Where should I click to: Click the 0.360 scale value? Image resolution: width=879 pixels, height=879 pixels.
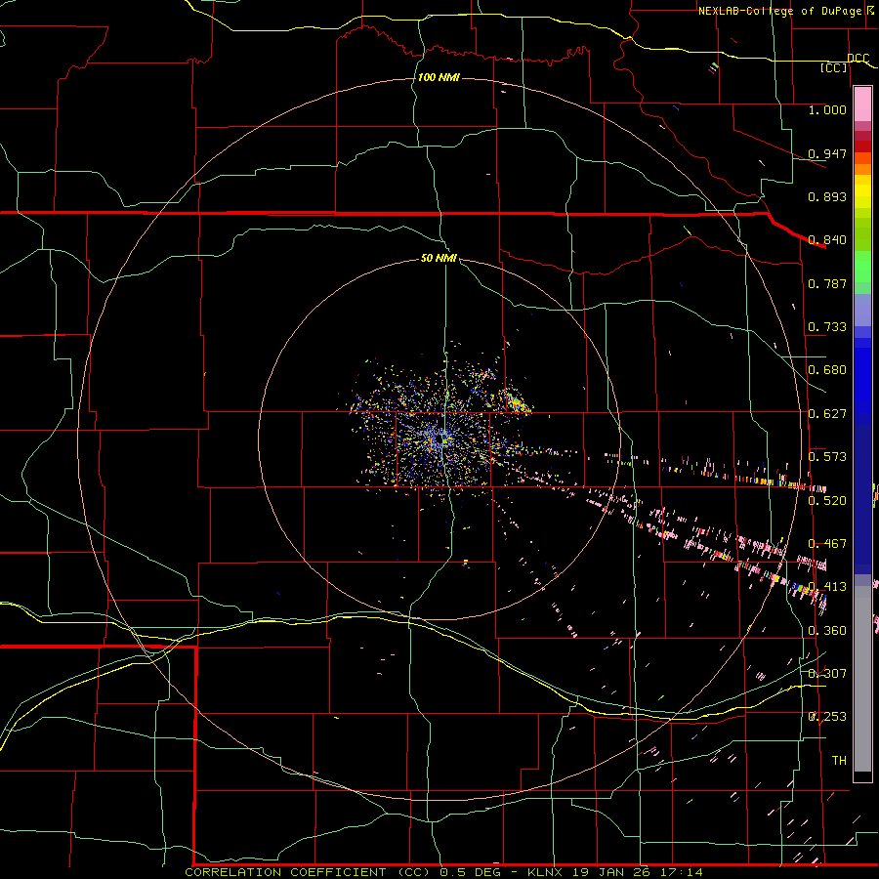827,631
